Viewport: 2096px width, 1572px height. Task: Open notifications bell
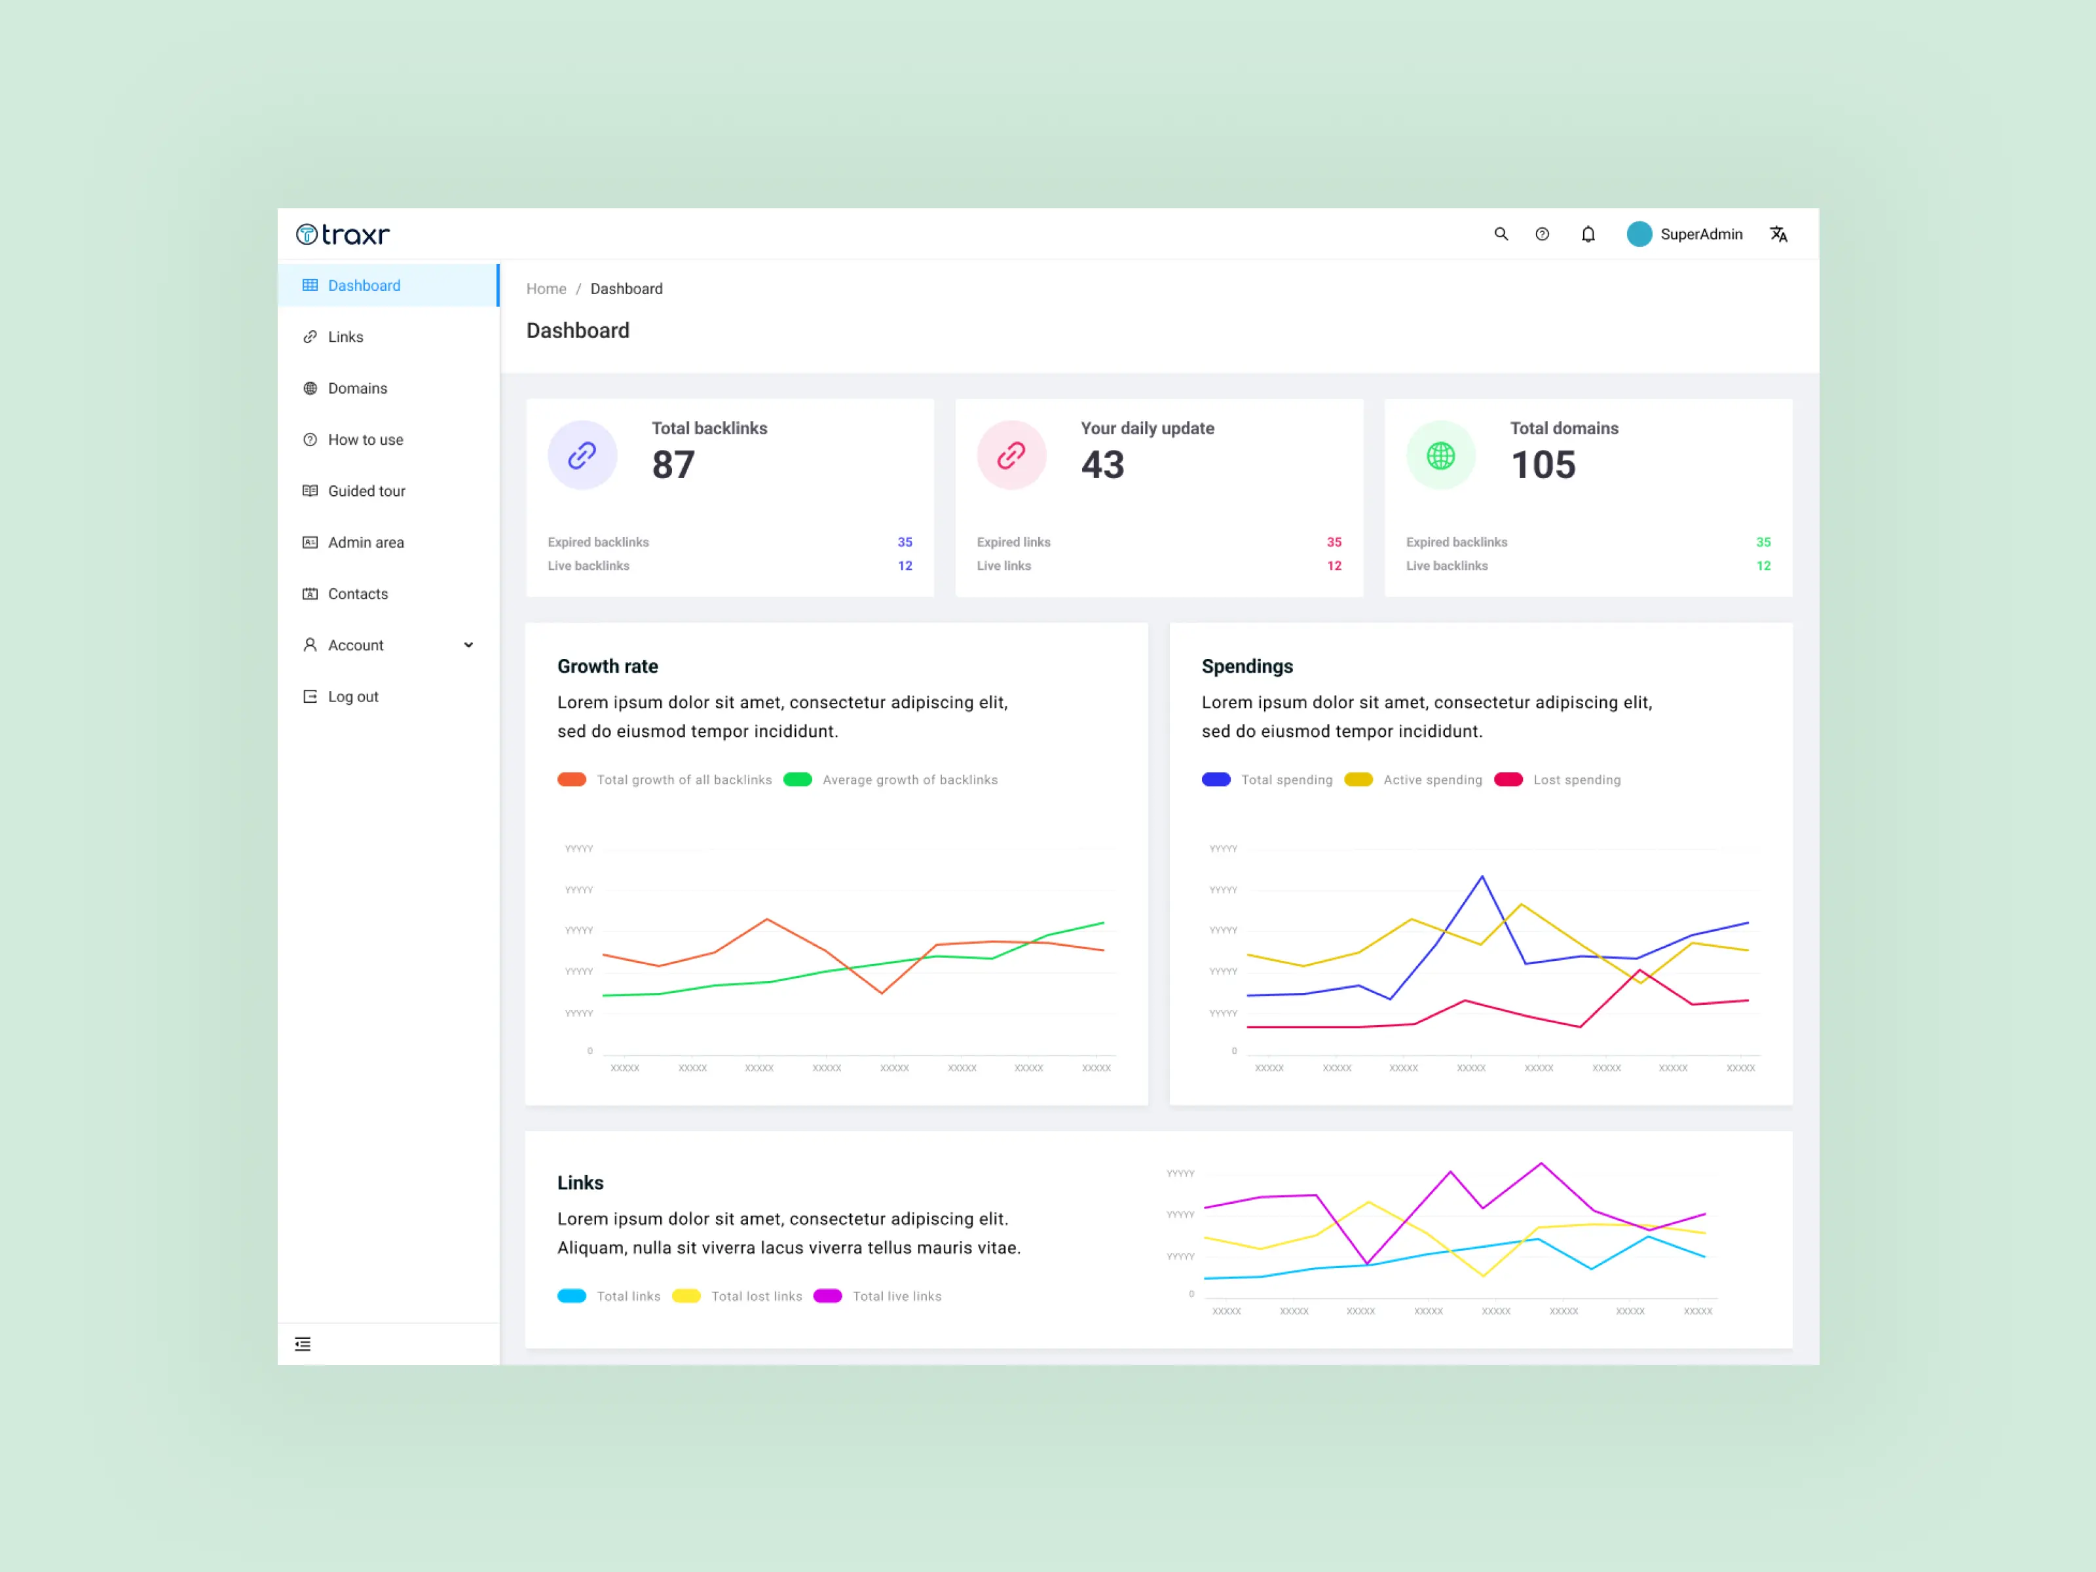[1588, 234]
